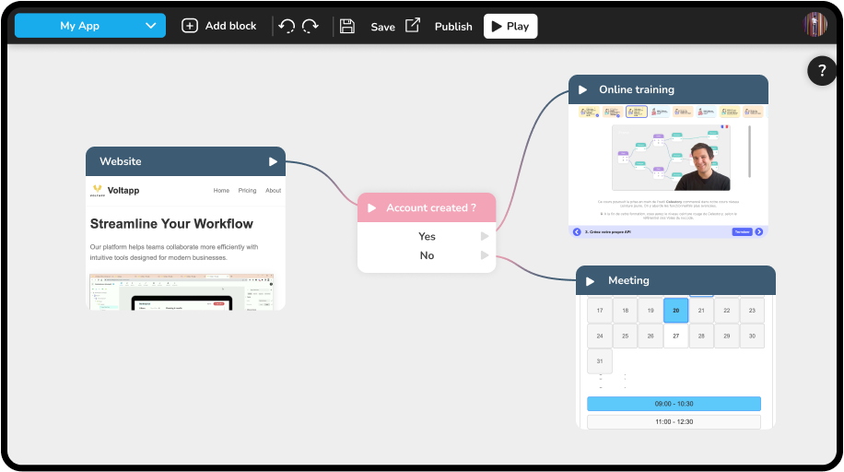This screenshot has width=844, height=472.
Task: Click the Streamline Your Workflow heading
Action: pos(171,224)
